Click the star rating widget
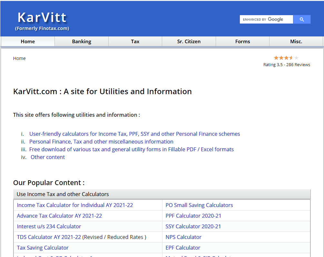 [x=286, y=58]
